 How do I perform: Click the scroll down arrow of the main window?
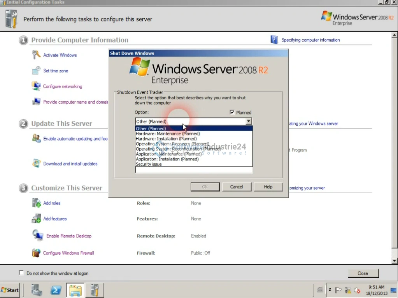click(394, 261)
